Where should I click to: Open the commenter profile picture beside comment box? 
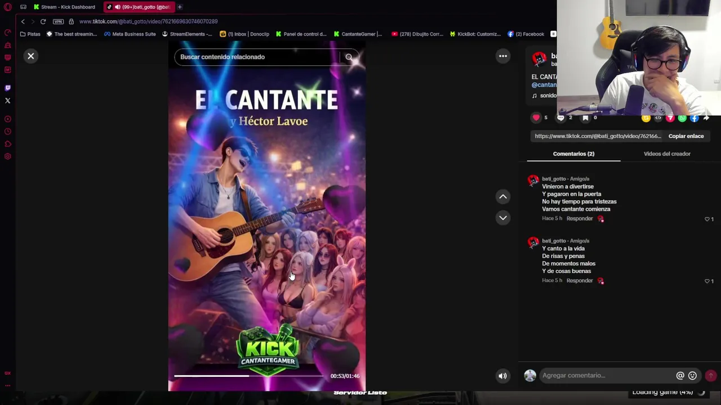click(x=530, y=376)
